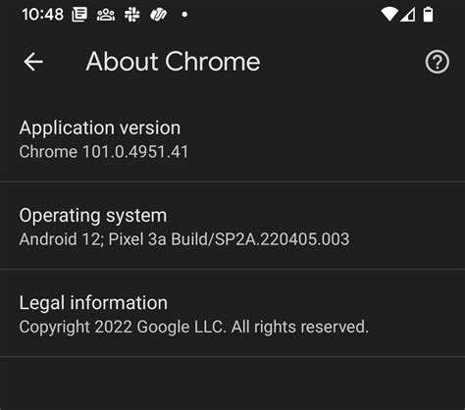Tap the 10:48 clock in status bar

[43, 15]
